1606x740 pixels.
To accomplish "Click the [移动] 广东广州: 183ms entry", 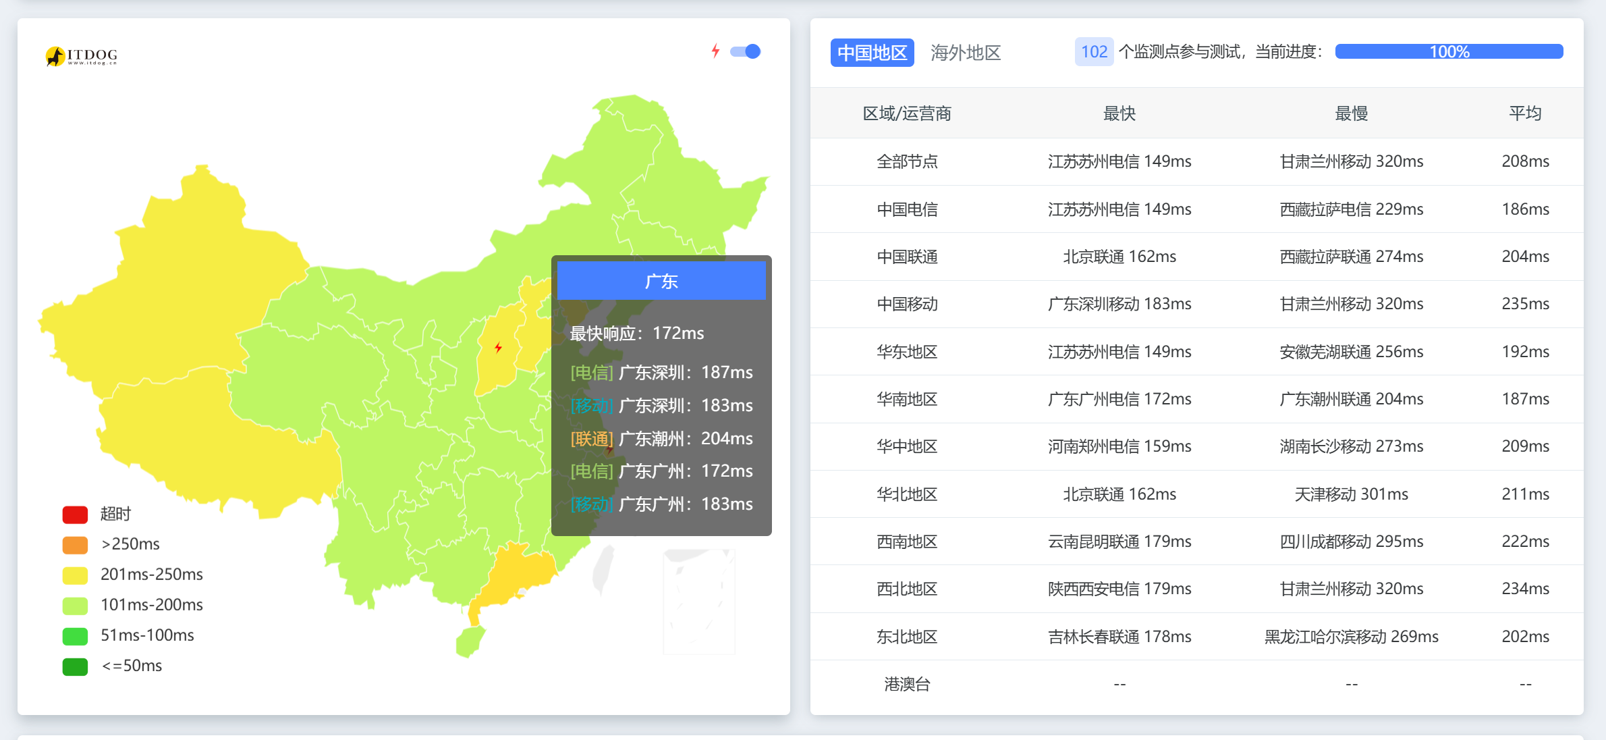I will tap(661, 504).
